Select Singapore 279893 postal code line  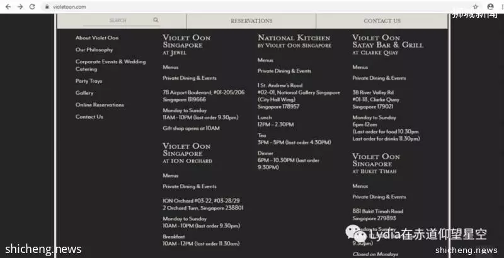coord(374,218)
